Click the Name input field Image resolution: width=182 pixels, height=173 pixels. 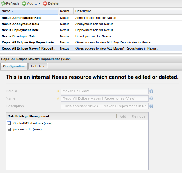tap(105, 98)
